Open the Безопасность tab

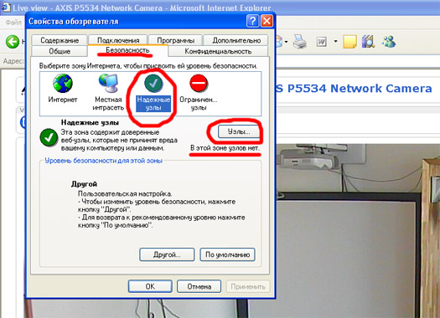(x=127, y=50)
